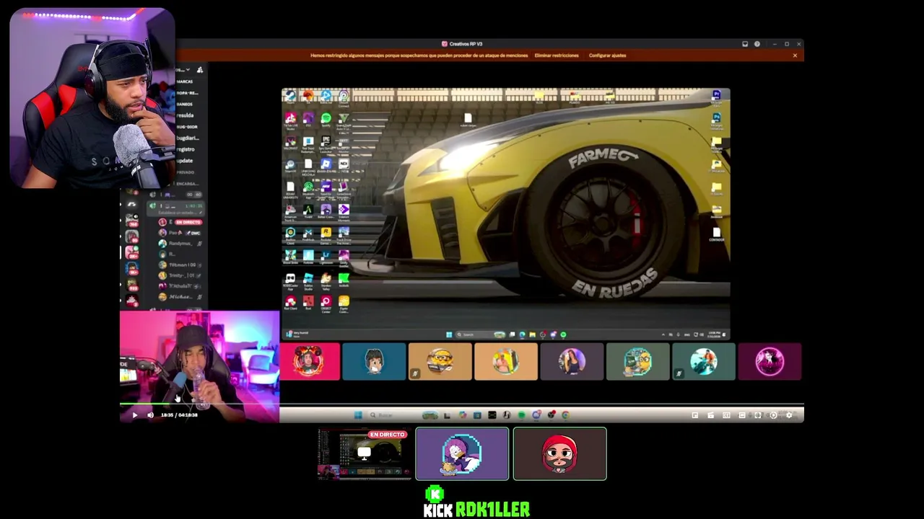Select user 'Trinity' in the voice channel list

pos(180,275)
